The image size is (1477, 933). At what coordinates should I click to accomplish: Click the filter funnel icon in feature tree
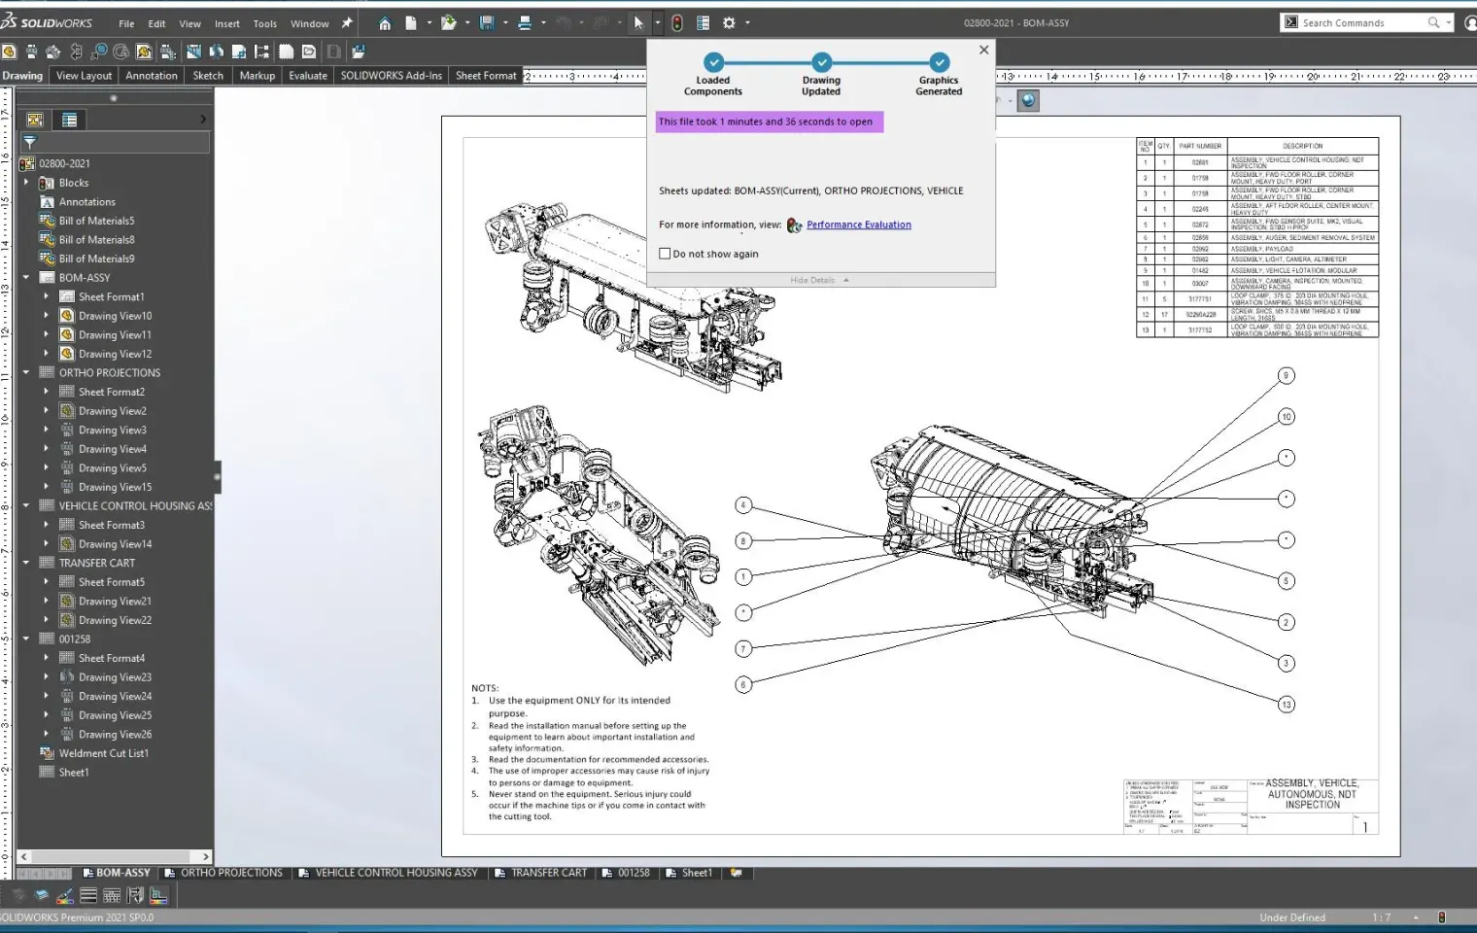coord(30,142)
